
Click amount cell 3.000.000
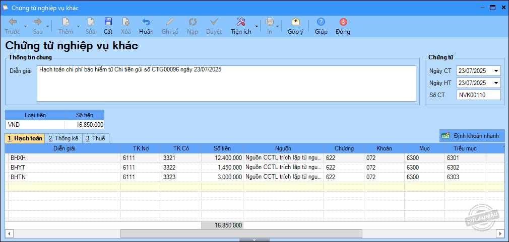222,177
